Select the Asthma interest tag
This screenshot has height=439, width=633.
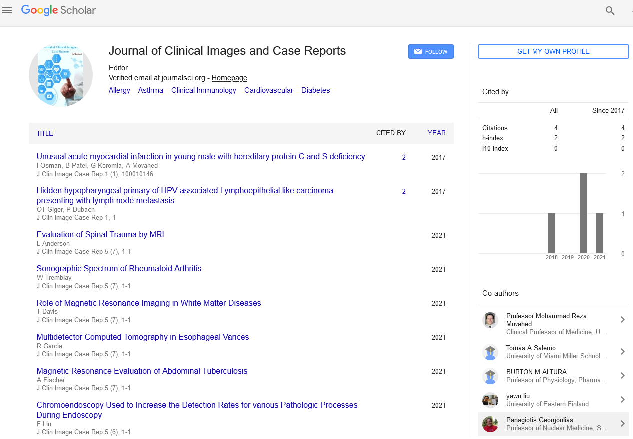coord(151,90)
